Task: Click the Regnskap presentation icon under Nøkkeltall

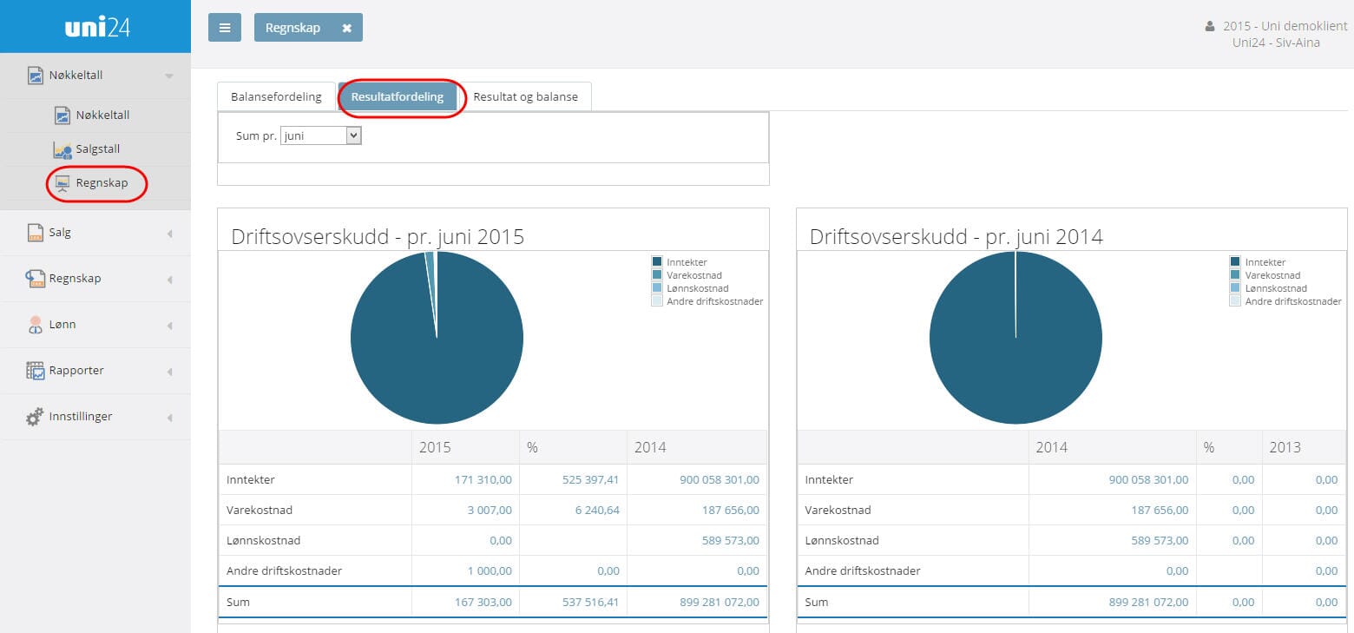Action: [x=62, y=183]
